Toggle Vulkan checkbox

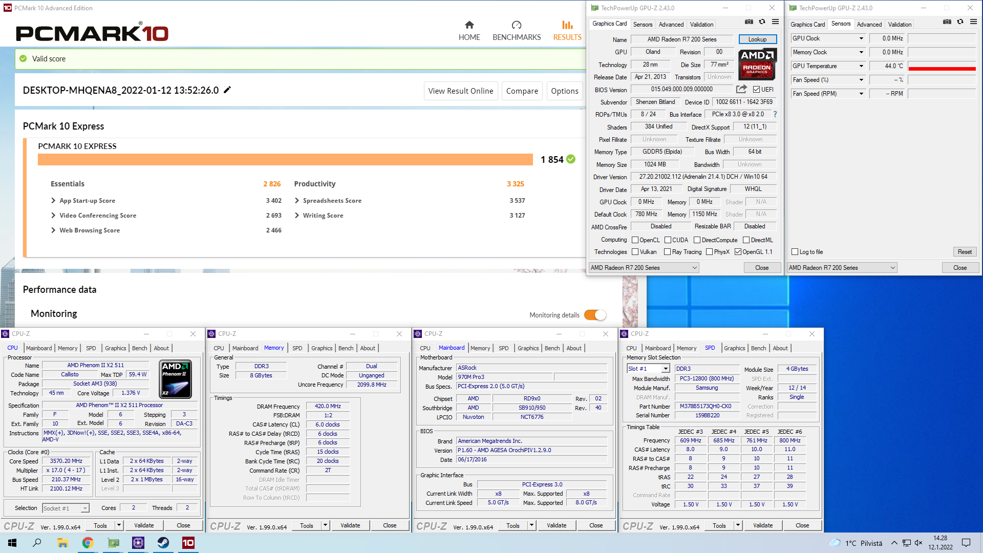[x=635, y=252]
